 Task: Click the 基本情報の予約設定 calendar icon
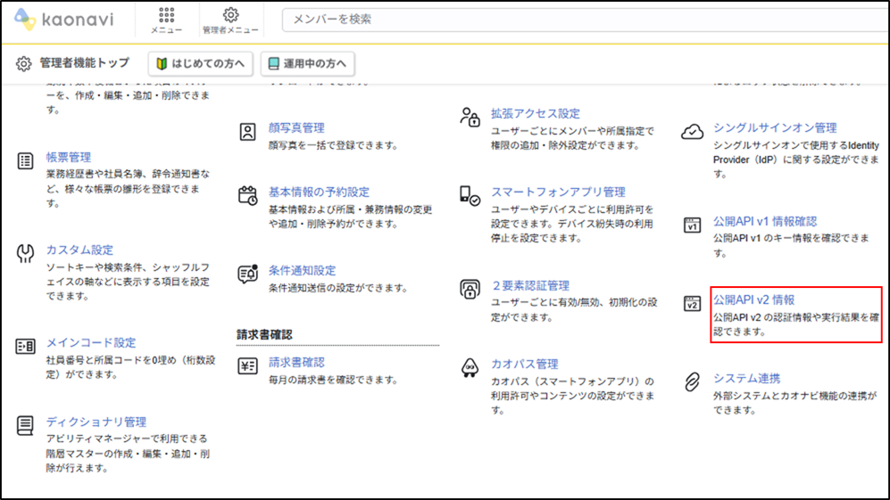click(247, 195)
